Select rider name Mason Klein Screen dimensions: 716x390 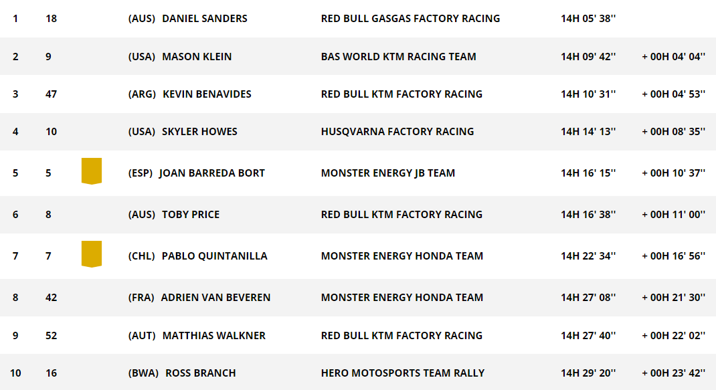coord(197,57)
